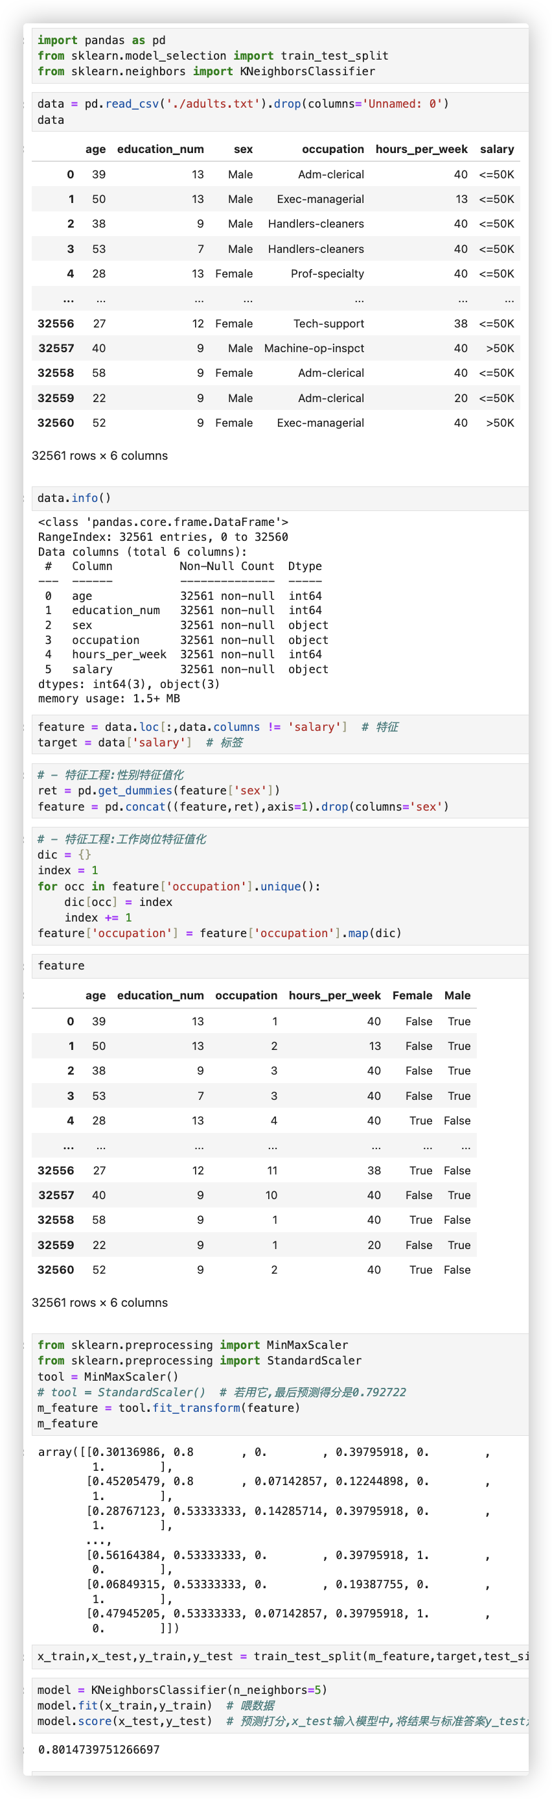Image resolution: width=552 pixels, height=1799 pixels.
Task: Focus the occupation dictionary loop cell
Action: [279, 887]
